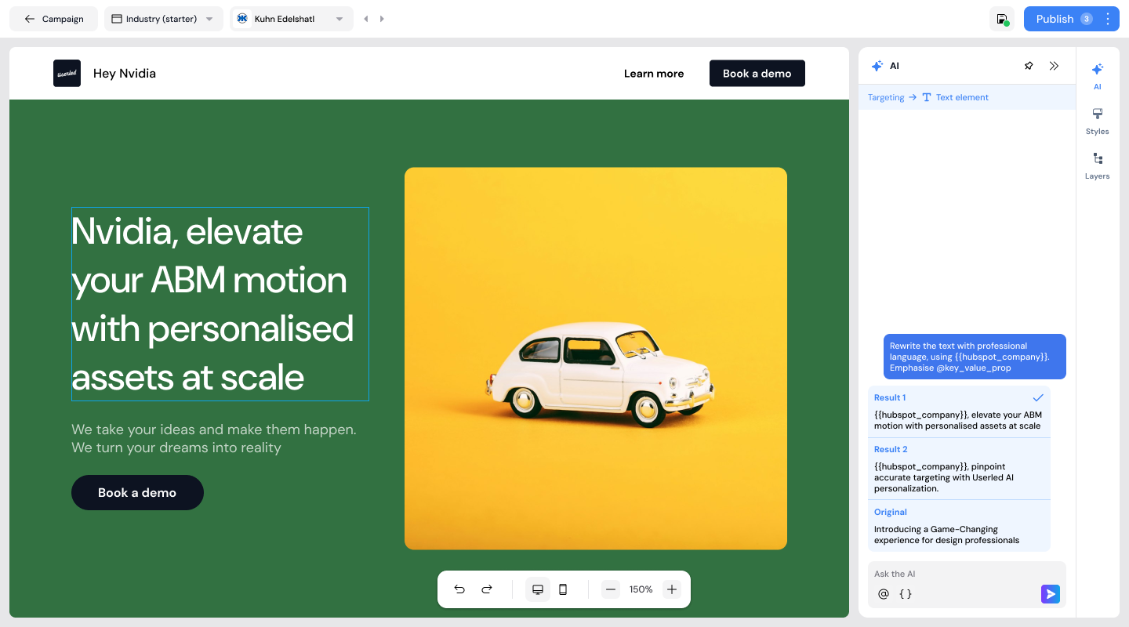1129x627 pixels.
Task: Open the Layers sidebar tab
Action: (x=1098, y=165)
